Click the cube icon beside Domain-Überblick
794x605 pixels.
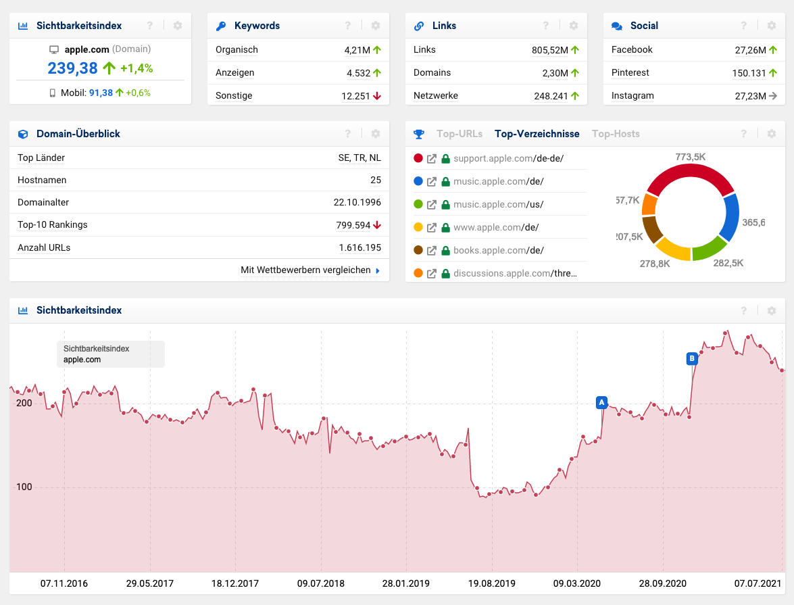point(23,135)
